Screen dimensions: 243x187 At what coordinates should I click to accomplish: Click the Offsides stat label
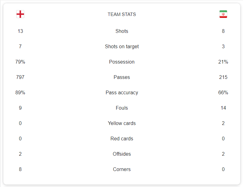122,154
